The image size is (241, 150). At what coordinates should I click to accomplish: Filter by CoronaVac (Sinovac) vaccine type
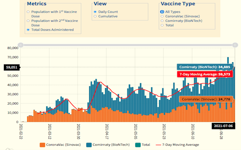tap(162, 16)
